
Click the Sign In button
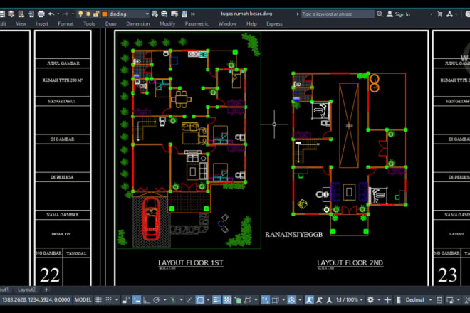[x=398, y=14]
